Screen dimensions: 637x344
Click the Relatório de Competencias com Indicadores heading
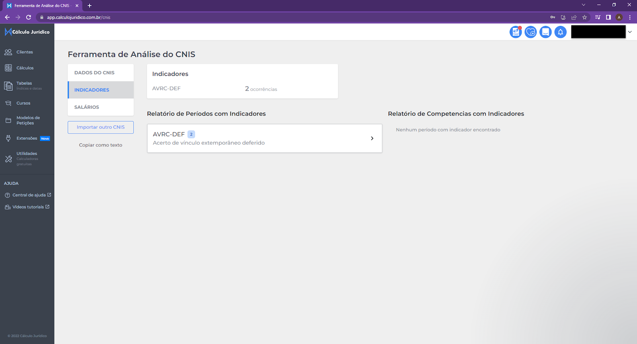[x=456, y=114]
